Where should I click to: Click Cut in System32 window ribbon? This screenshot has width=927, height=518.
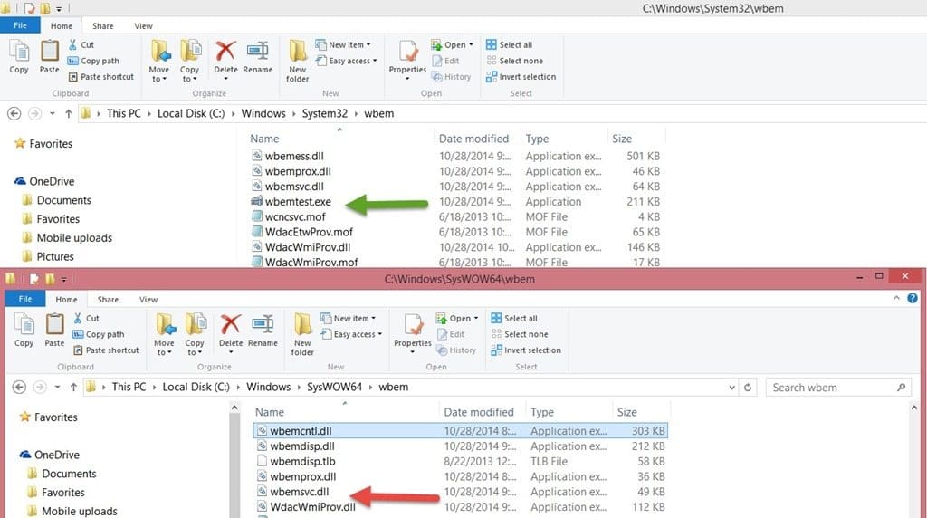[x=81, y=45]
